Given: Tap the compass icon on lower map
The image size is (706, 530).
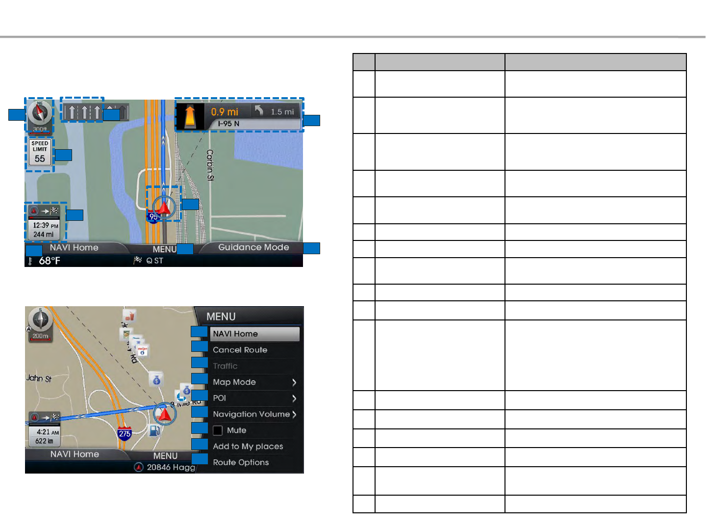Looking at the screenshot, I should [x=40, y=320].
